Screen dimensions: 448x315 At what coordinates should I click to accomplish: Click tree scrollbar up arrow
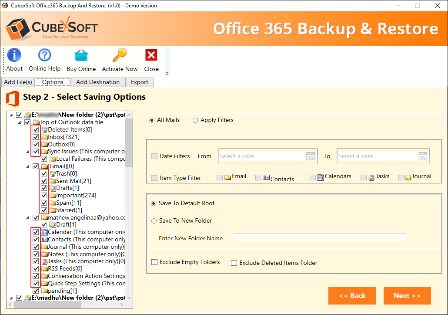coord(129,115)
